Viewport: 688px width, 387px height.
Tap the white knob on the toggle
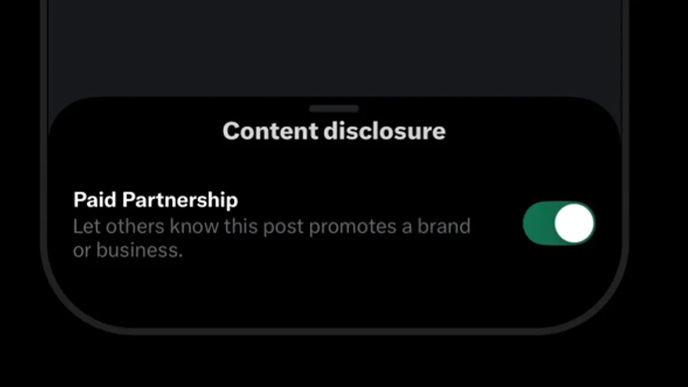click(574, 223)
